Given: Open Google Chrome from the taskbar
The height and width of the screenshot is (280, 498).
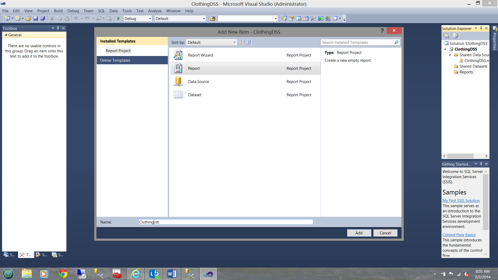Looking at the screenshot, I should coord(63,274).
